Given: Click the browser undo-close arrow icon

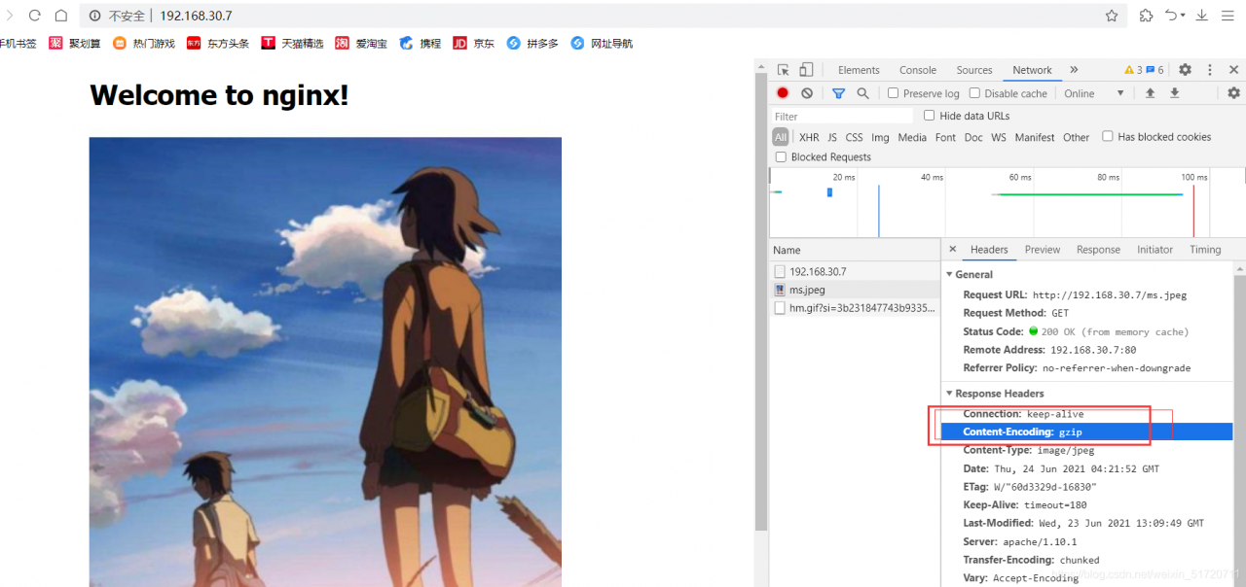Looking at the screenshot, I should [x=1173, y=16].
